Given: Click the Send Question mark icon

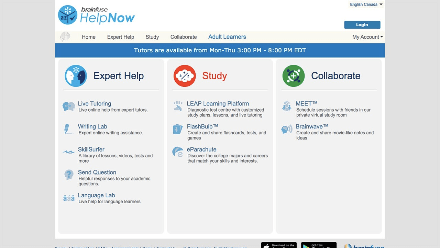Looking at the screenshot, I should click(x=69, y=175).
